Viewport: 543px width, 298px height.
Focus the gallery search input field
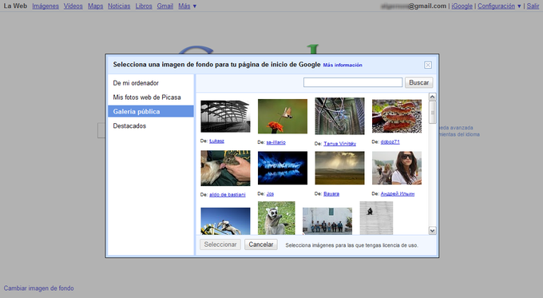[x=353, y=82]
